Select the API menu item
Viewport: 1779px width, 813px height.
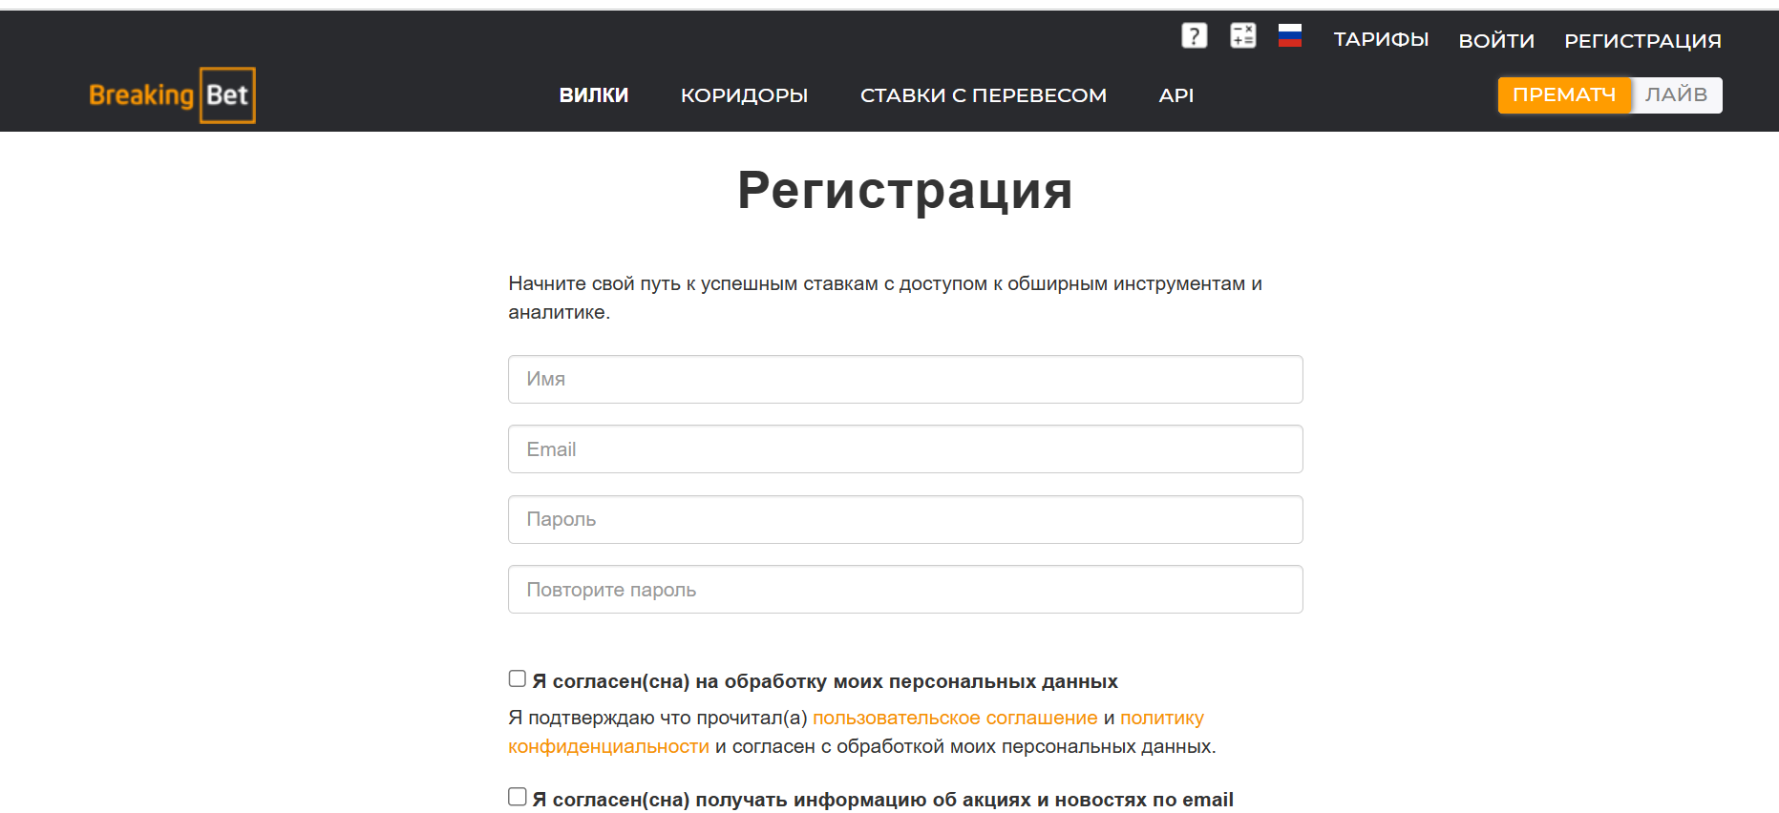(x=1175, y=95)
